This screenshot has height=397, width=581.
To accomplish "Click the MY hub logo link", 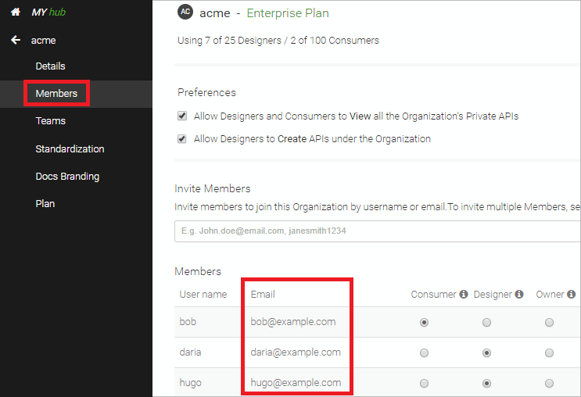I will (x=48, y=13).
